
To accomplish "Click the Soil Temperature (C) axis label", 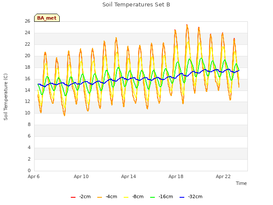I will (6, 97).
